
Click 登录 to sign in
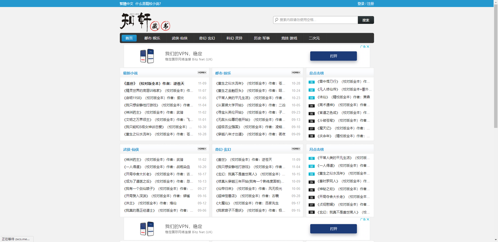tap(360, 4)
